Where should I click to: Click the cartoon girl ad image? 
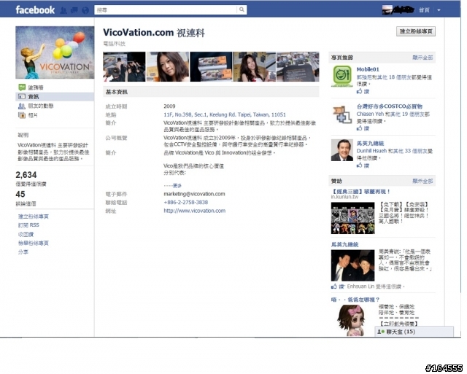click(x=352, y=320)
